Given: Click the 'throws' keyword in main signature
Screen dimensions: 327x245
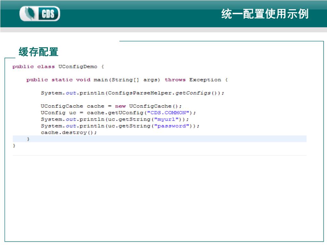Looking at the screenshot, I should [175, 80].
